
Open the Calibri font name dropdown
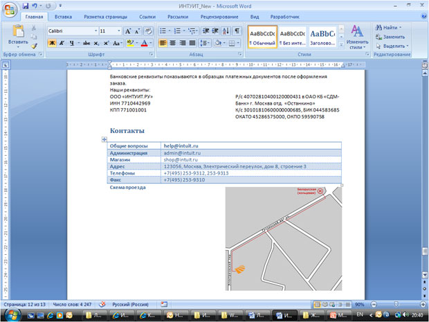coord(95,31)
